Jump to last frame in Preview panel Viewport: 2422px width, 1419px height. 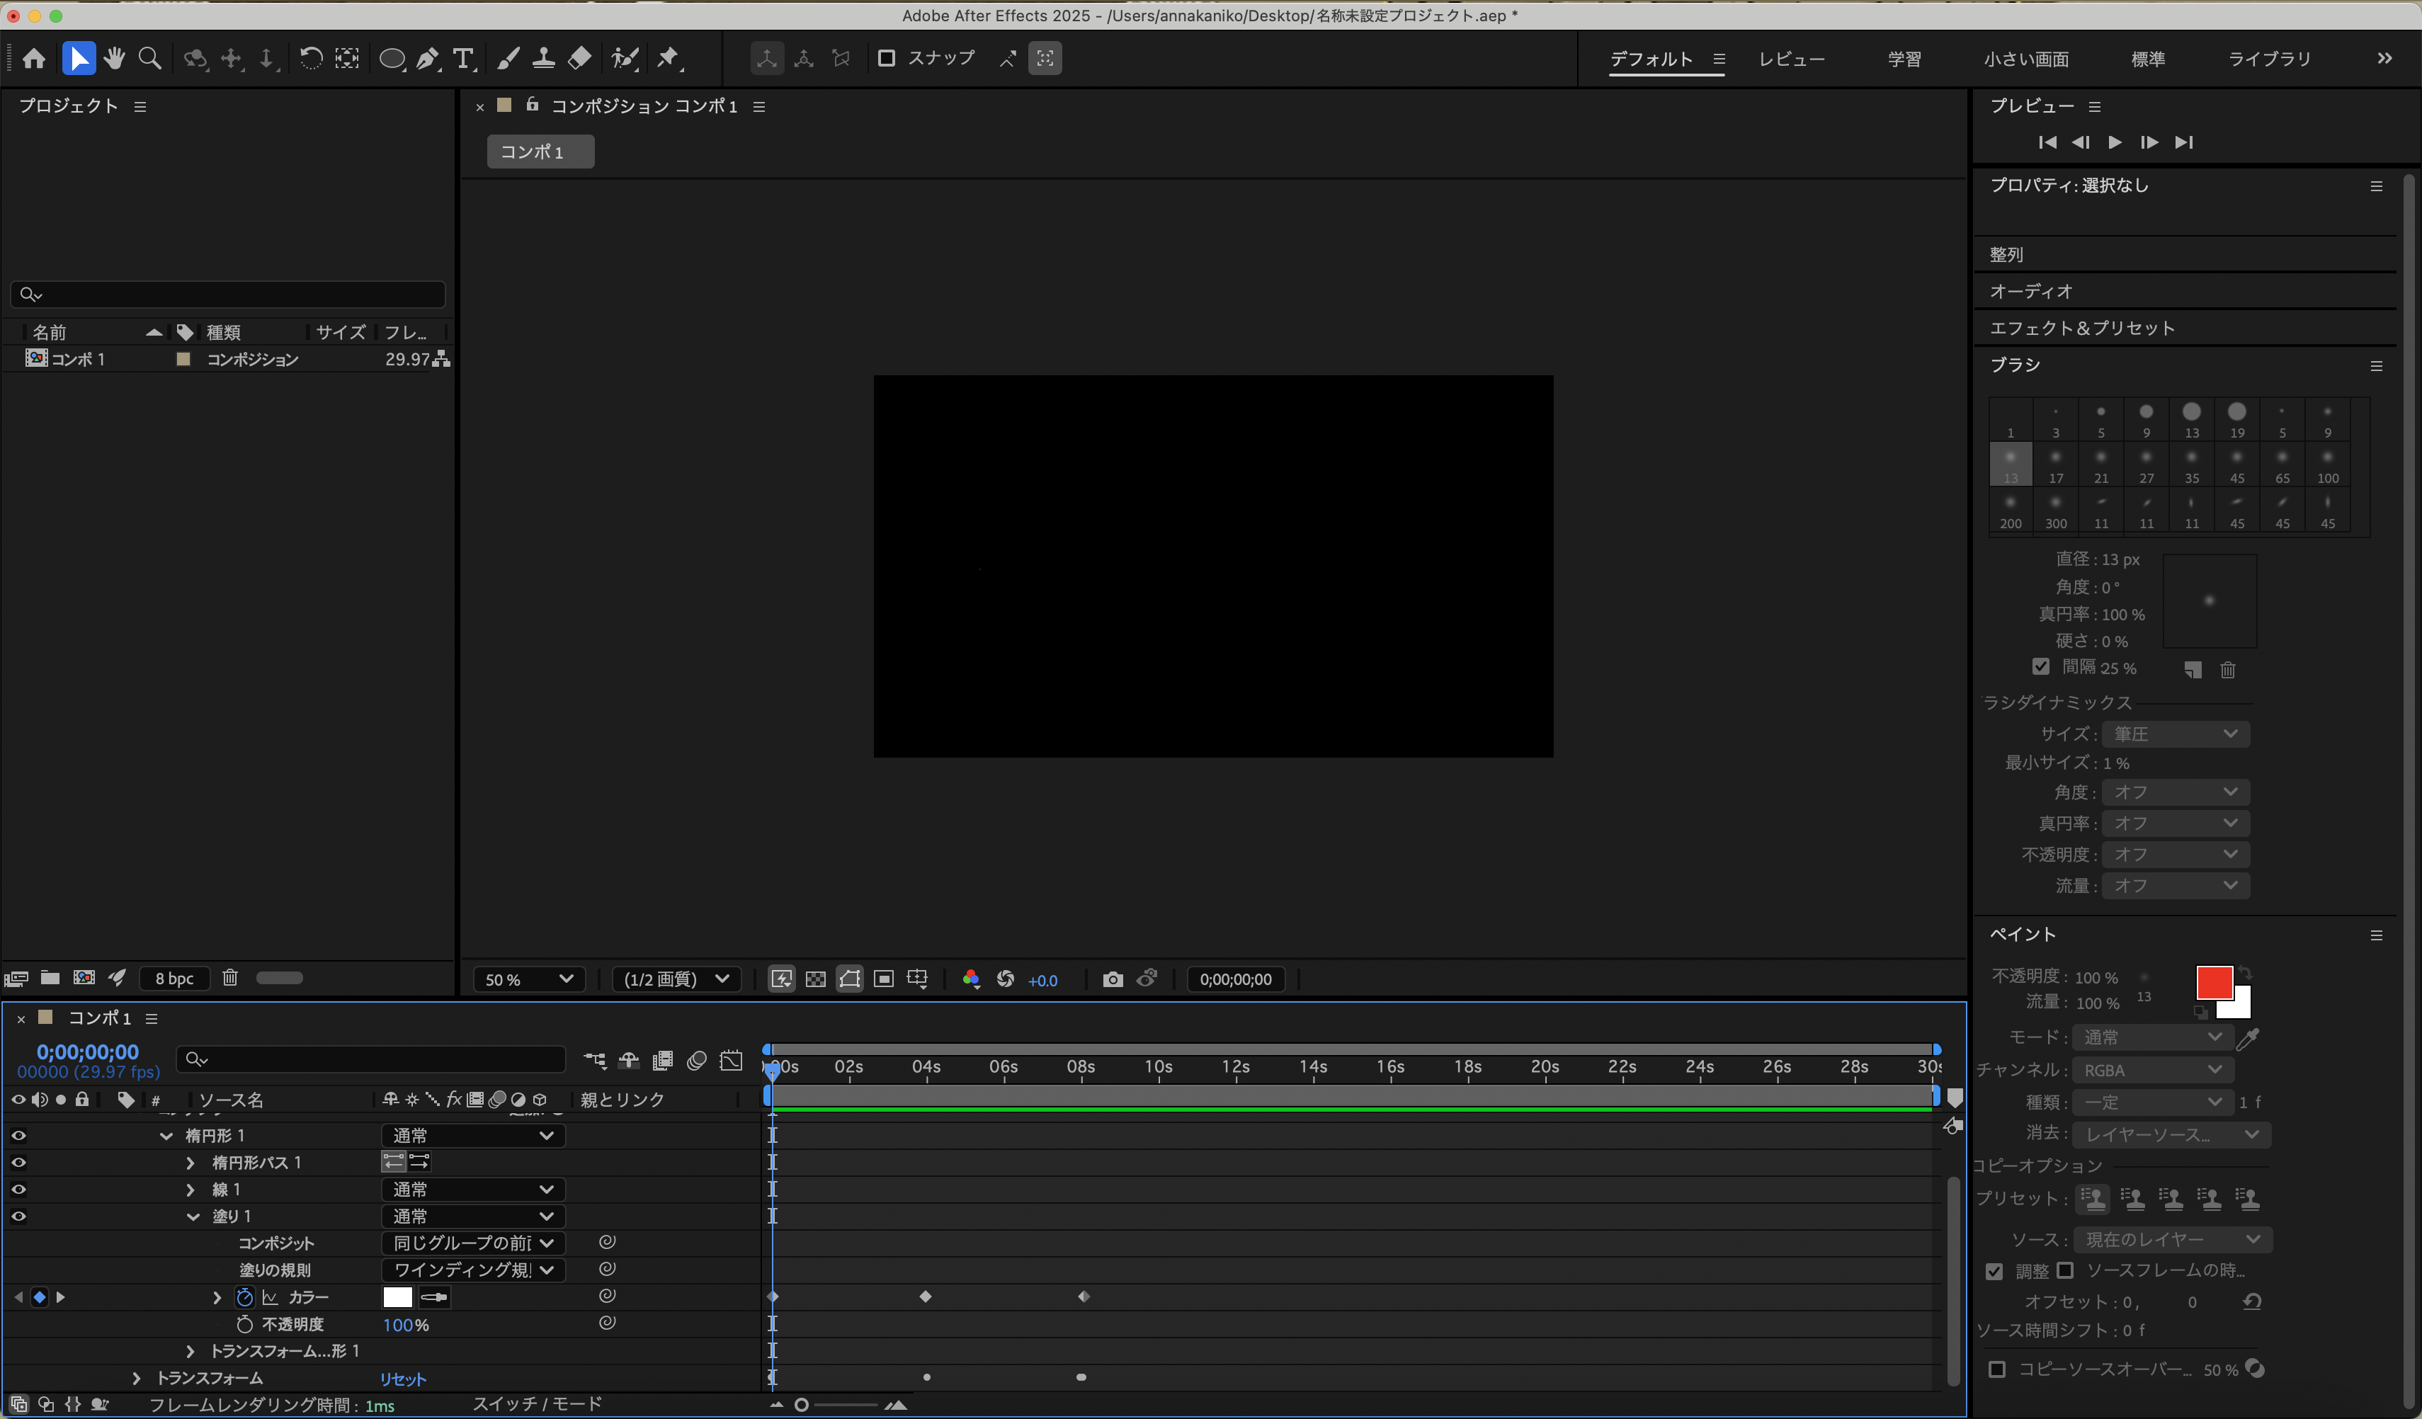tap(2185, 142)
